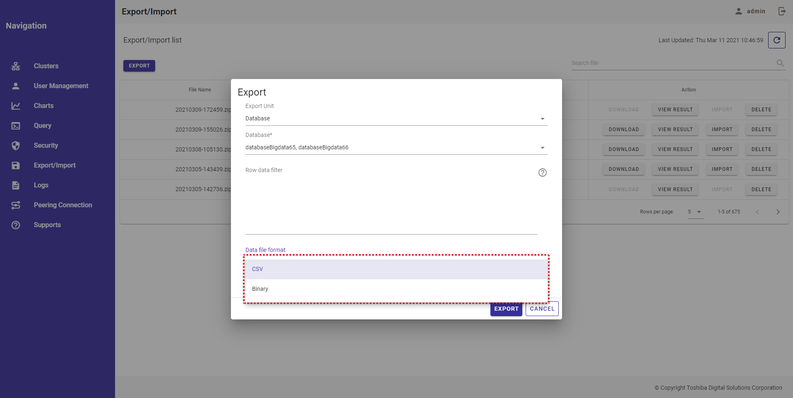Click the Security shield icon

point(16,146)
